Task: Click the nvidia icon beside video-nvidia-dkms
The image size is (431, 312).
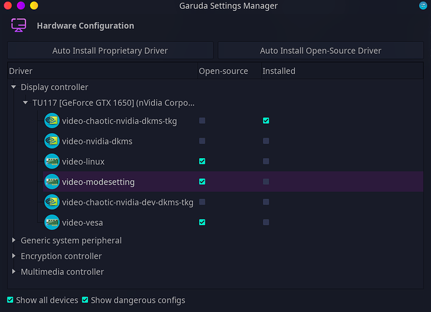Action: 52,141
